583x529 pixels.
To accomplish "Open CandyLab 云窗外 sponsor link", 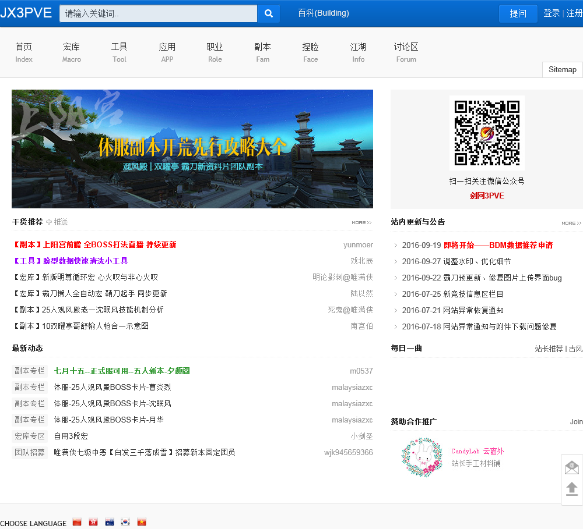I will point(477,452).
